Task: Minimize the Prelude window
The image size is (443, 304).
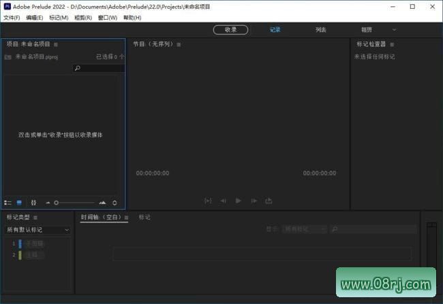Action: click(393, 7)
